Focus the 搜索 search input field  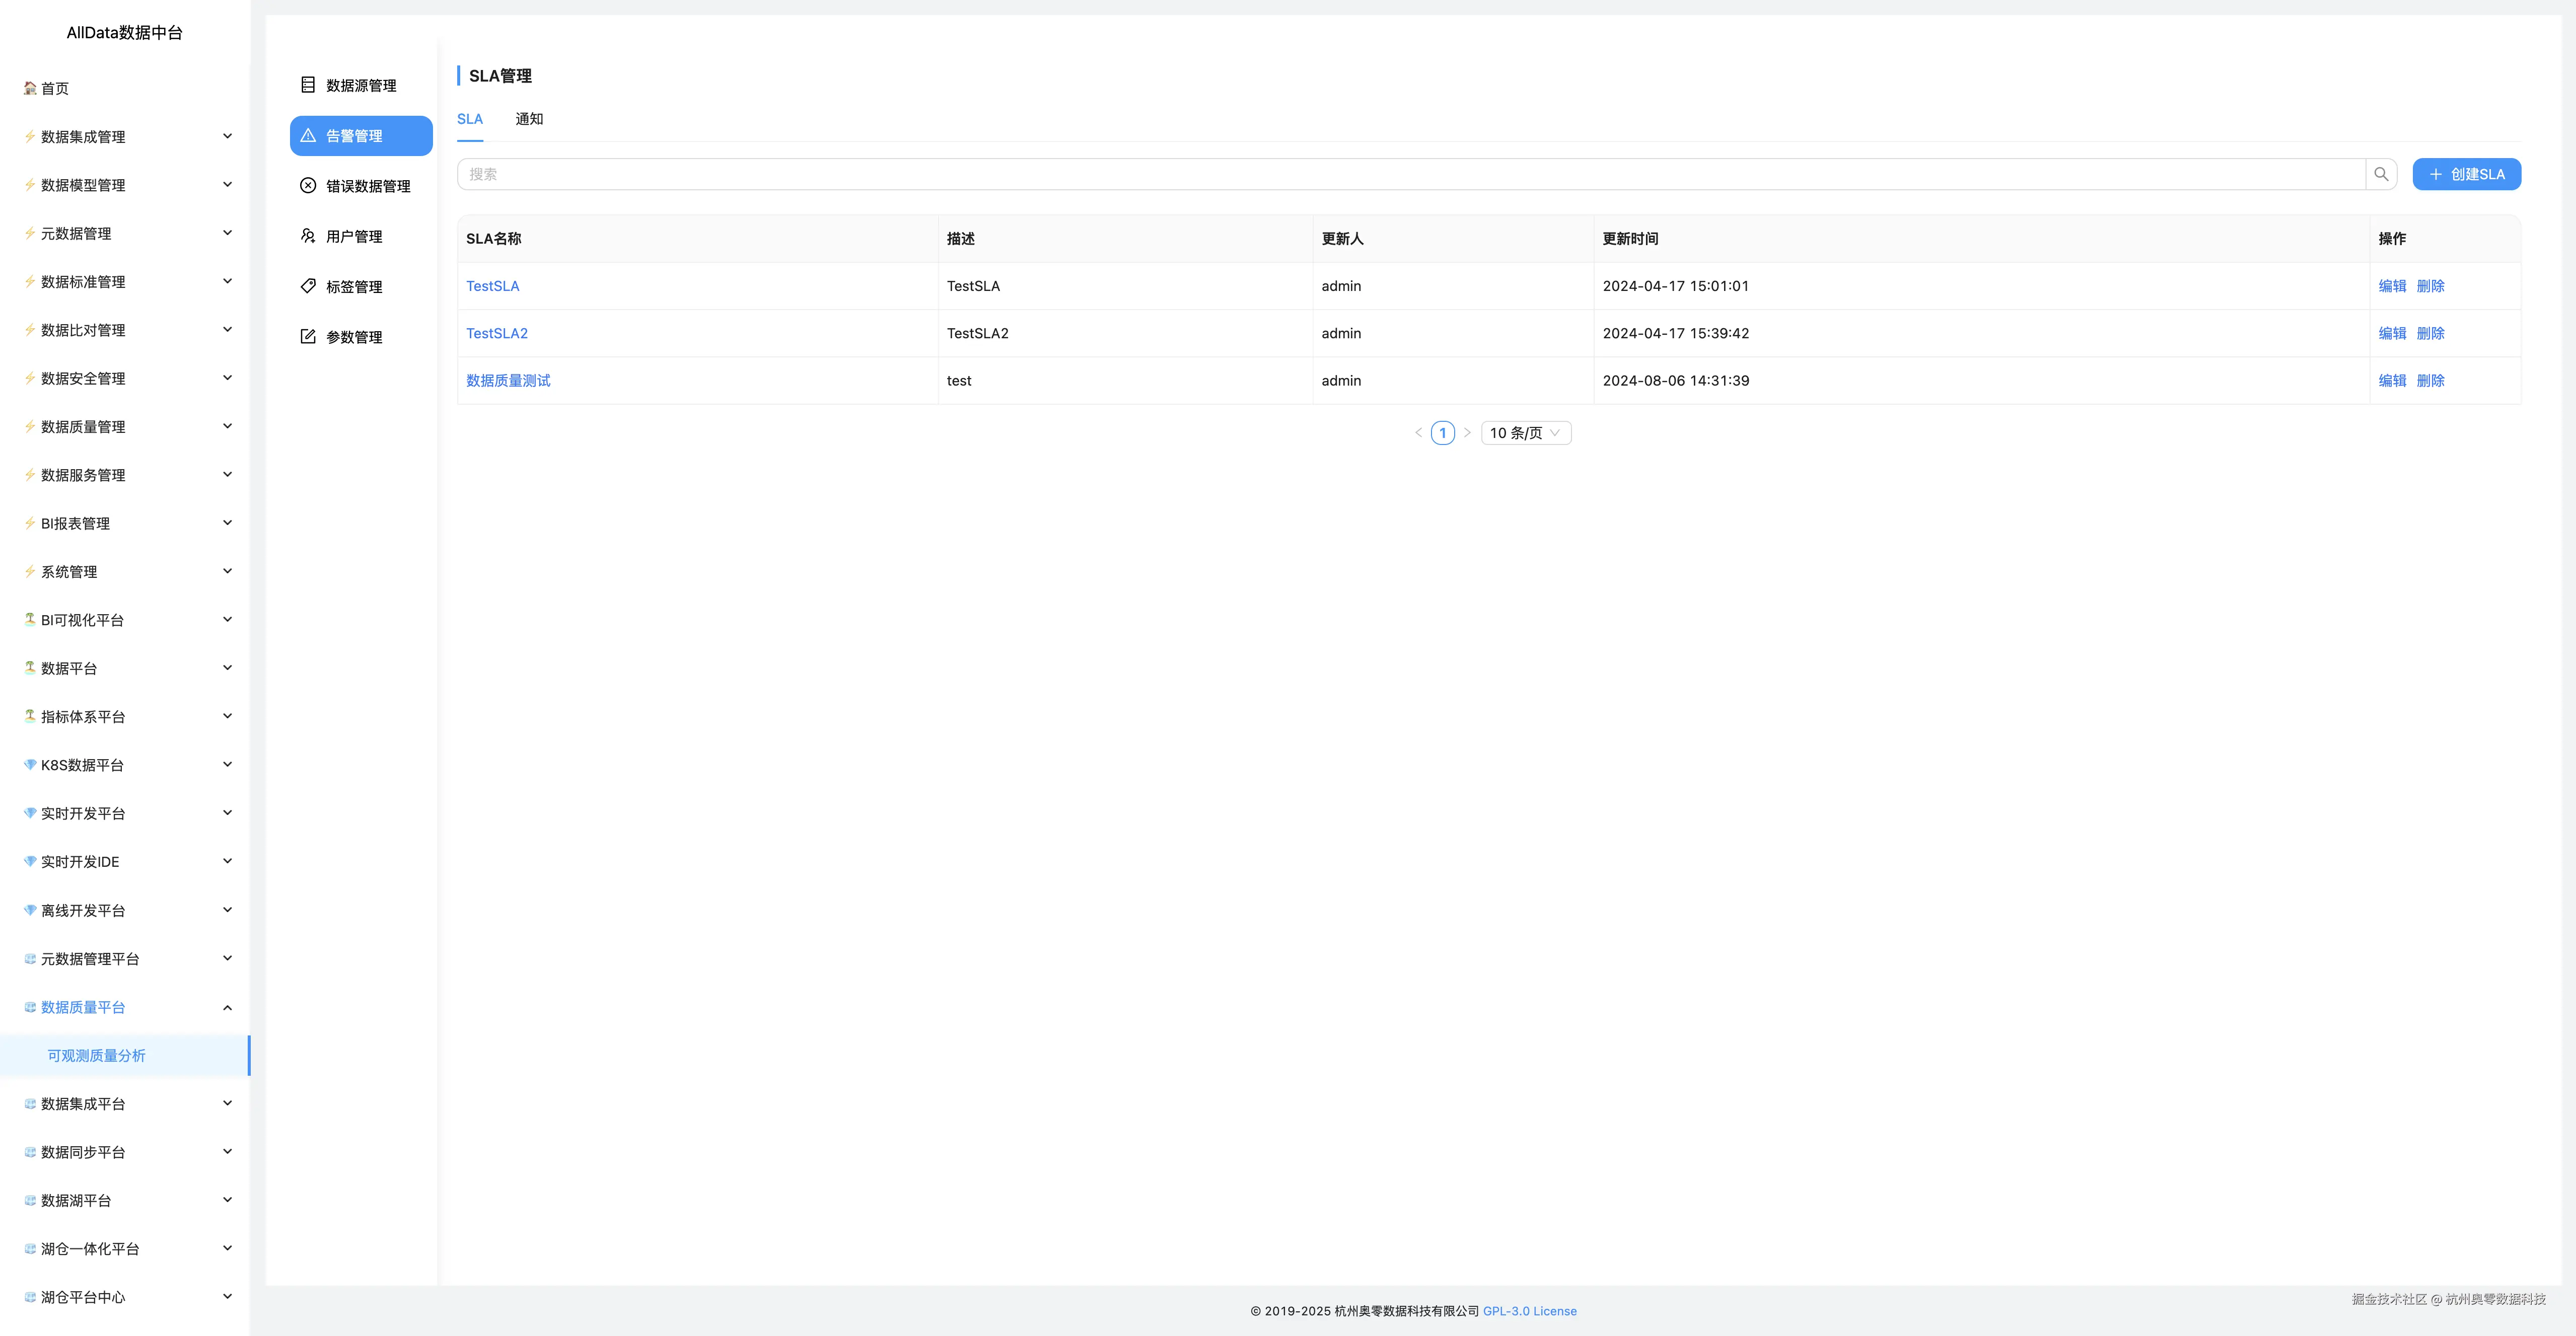pos(1410,174)
